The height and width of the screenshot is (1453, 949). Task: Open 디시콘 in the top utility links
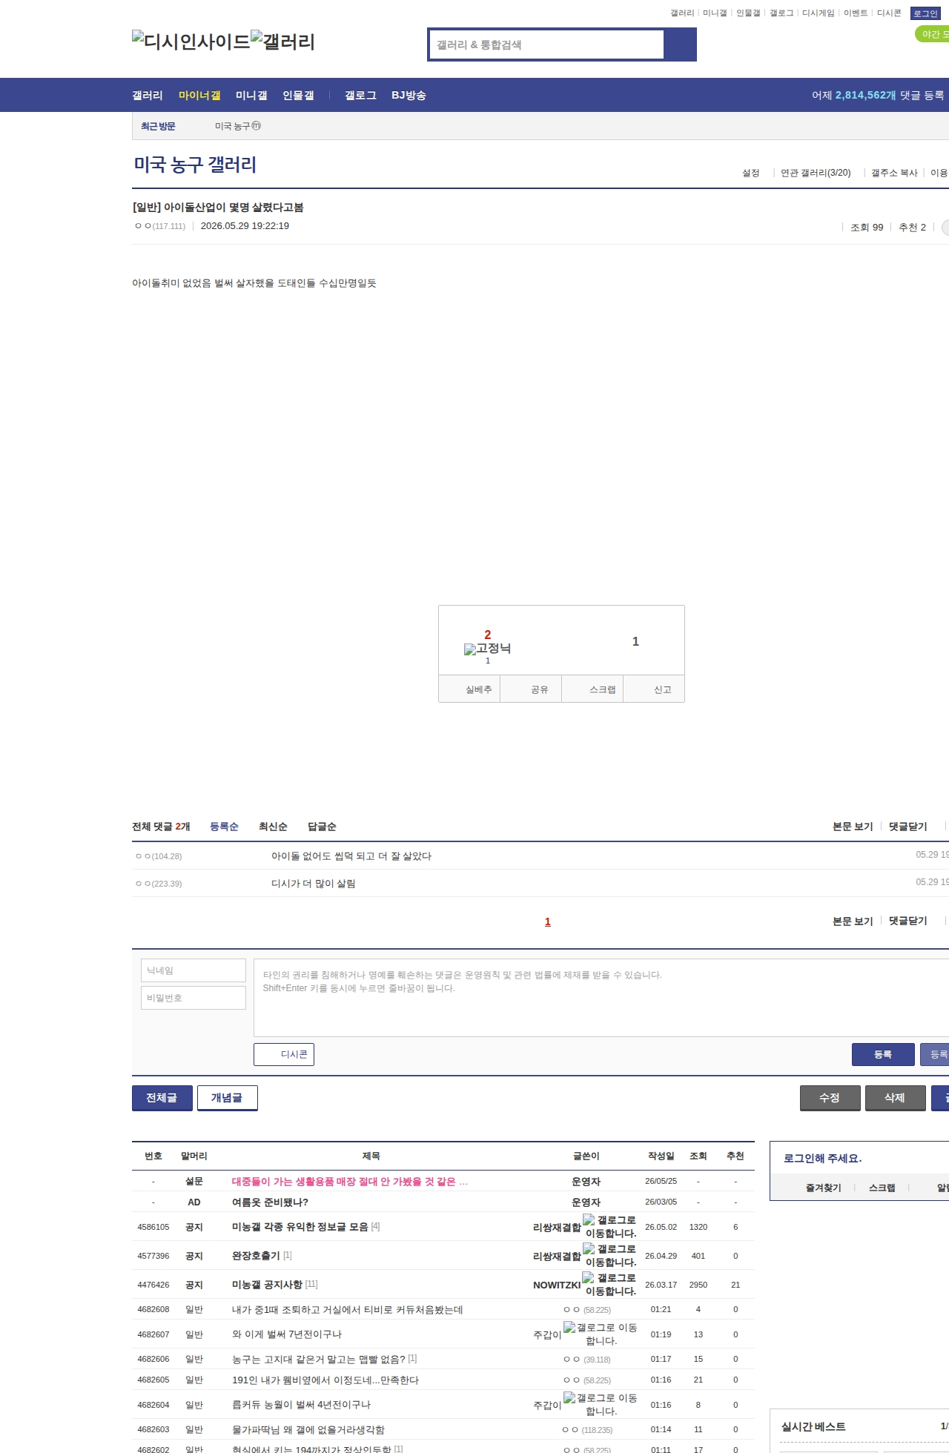click(889, 13)
